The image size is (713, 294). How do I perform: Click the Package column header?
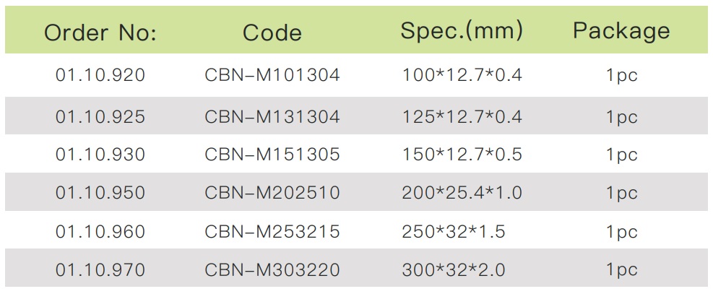pos(621,32)
